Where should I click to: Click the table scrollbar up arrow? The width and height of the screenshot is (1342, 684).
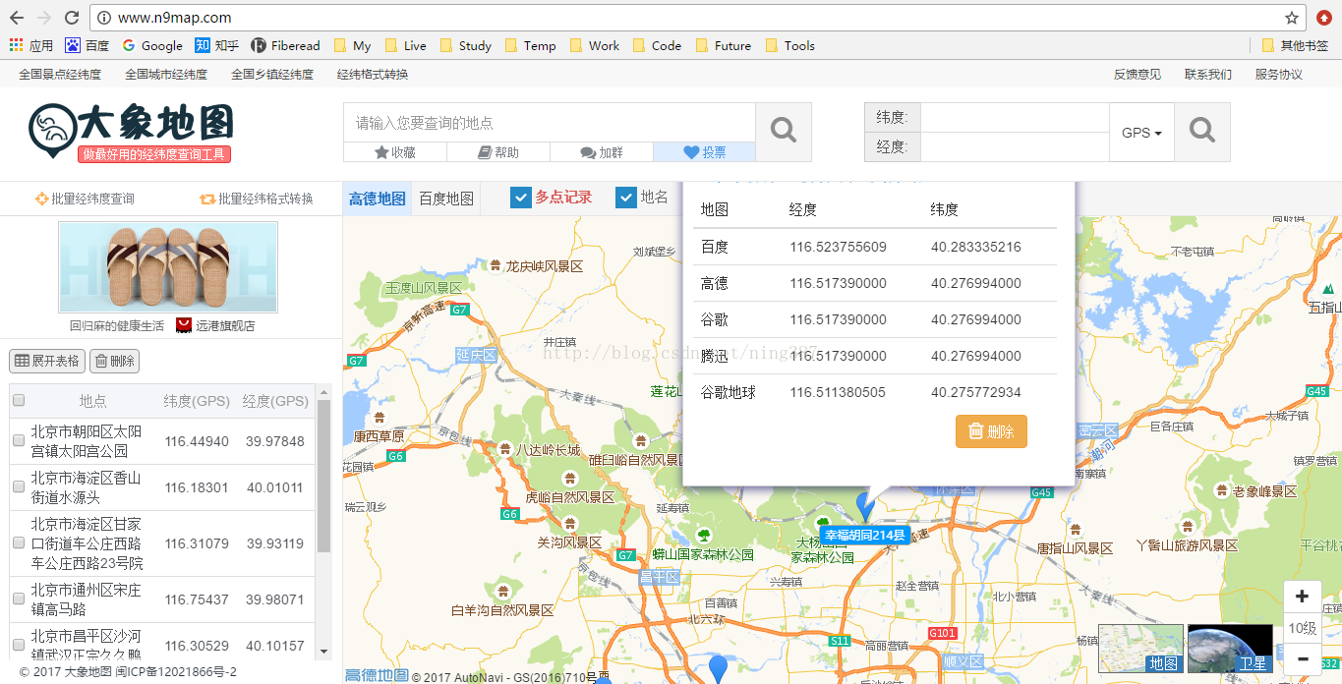324,391
